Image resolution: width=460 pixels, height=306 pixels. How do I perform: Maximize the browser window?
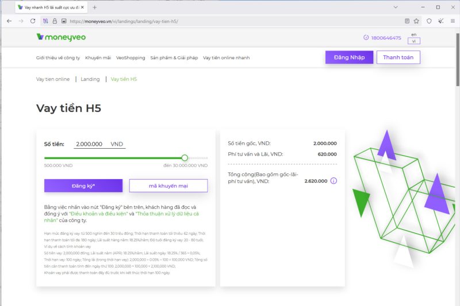438,7
